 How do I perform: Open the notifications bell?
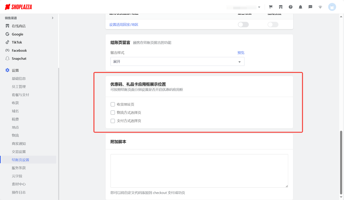[x=300, y=7]
